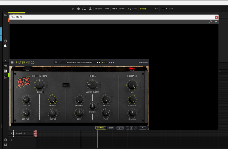Click the redo arrow icon
228x149 pixels.
pos(135,128)
